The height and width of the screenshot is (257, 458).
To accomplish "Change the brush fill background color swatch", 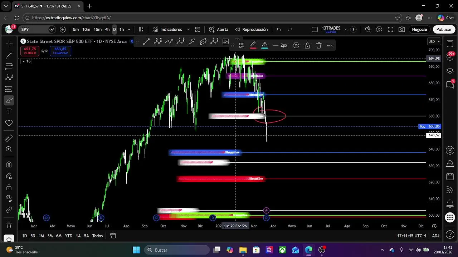I will 264,45.
